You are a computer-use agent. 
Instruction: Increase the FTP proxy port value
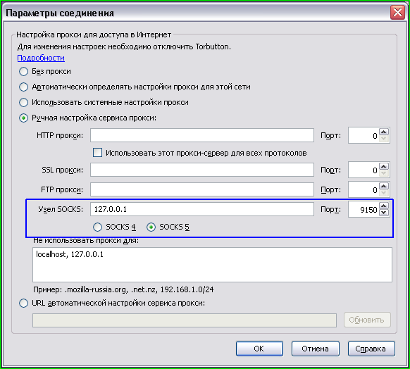[x=384, y=187]
